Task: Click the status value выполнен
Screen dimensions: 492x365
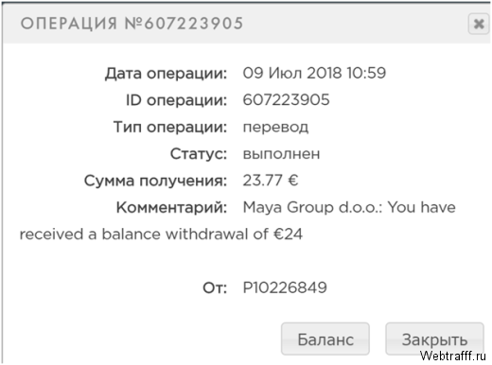Action: [281, 154]
